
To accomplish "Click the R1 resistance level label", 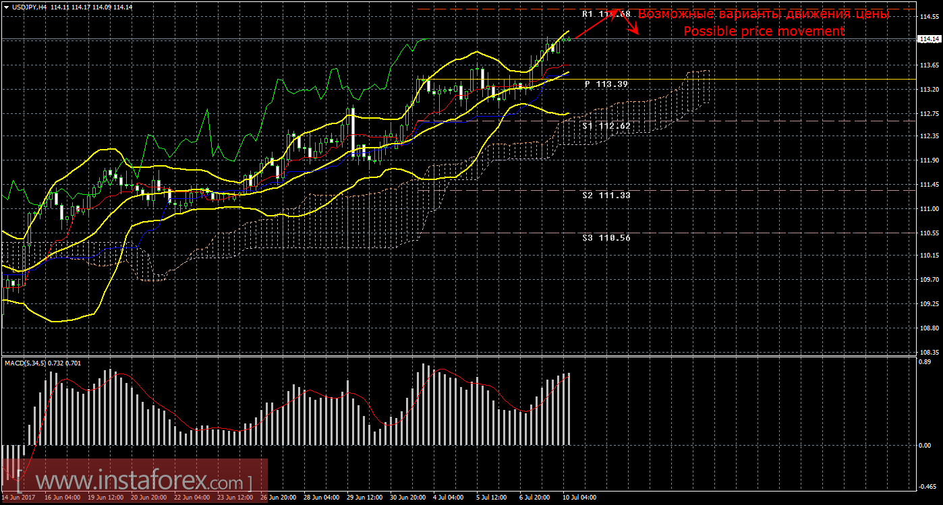I will (606, 14).
